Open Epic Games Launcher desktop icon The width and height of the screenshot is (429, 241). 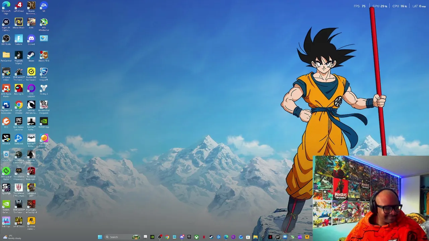[x=18, y=124]
